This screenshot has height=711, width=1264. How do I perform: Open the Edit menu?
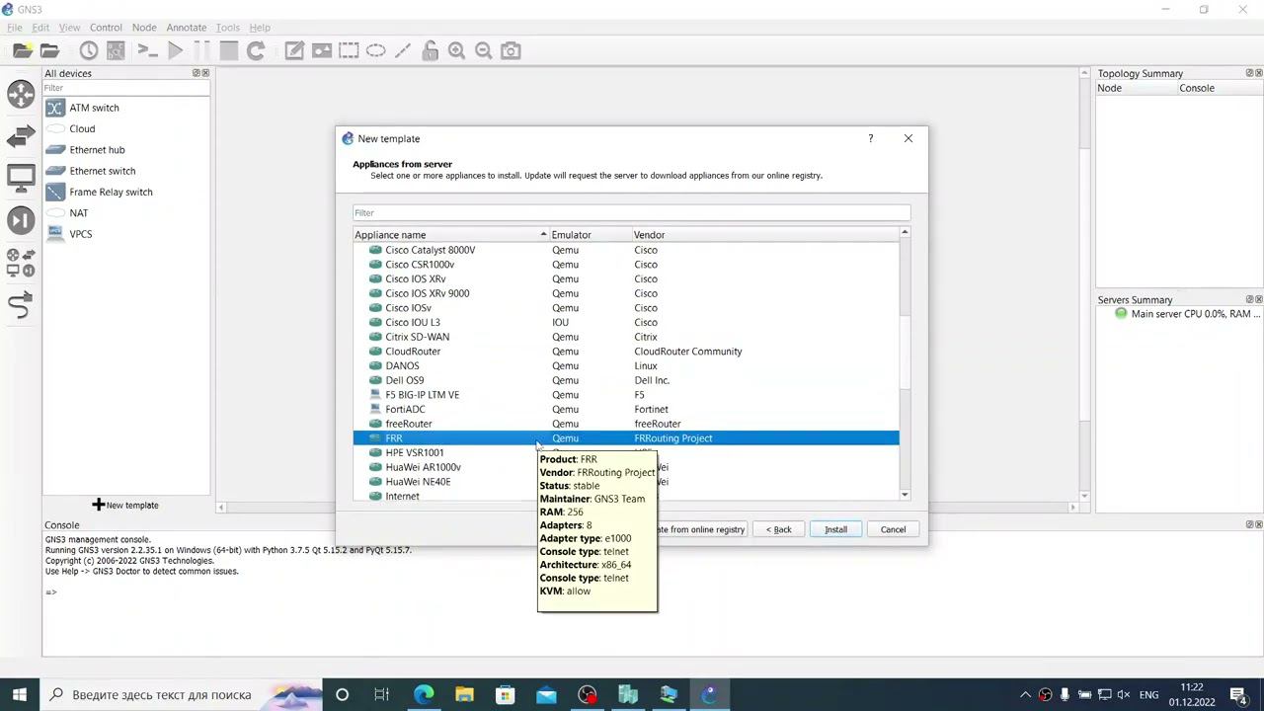pyautogui.click(x=40, y=28)
